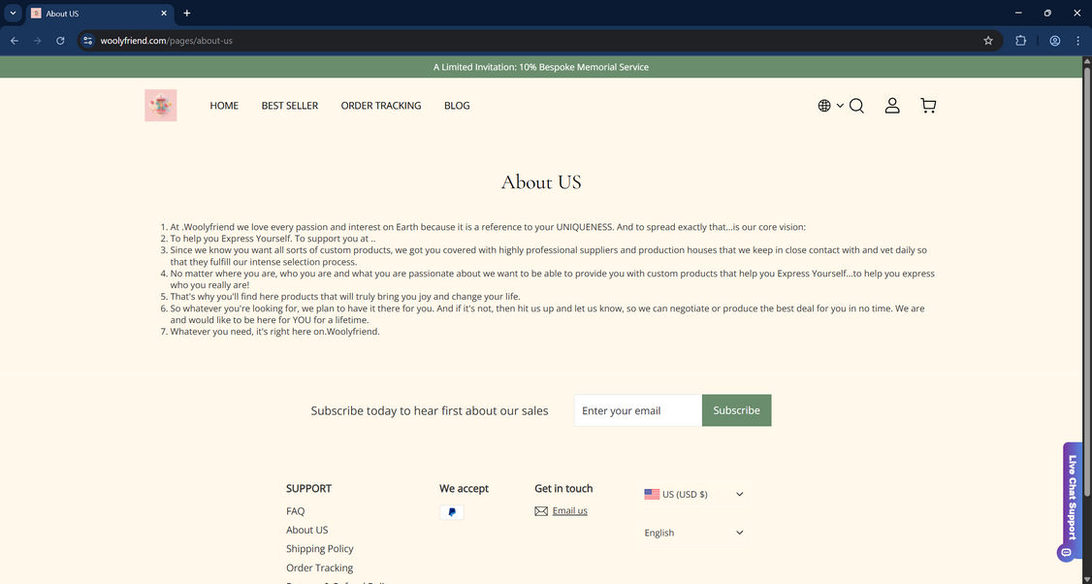View the shopping cart icon
Screen dimensions: 1092x584
point(928,105)
